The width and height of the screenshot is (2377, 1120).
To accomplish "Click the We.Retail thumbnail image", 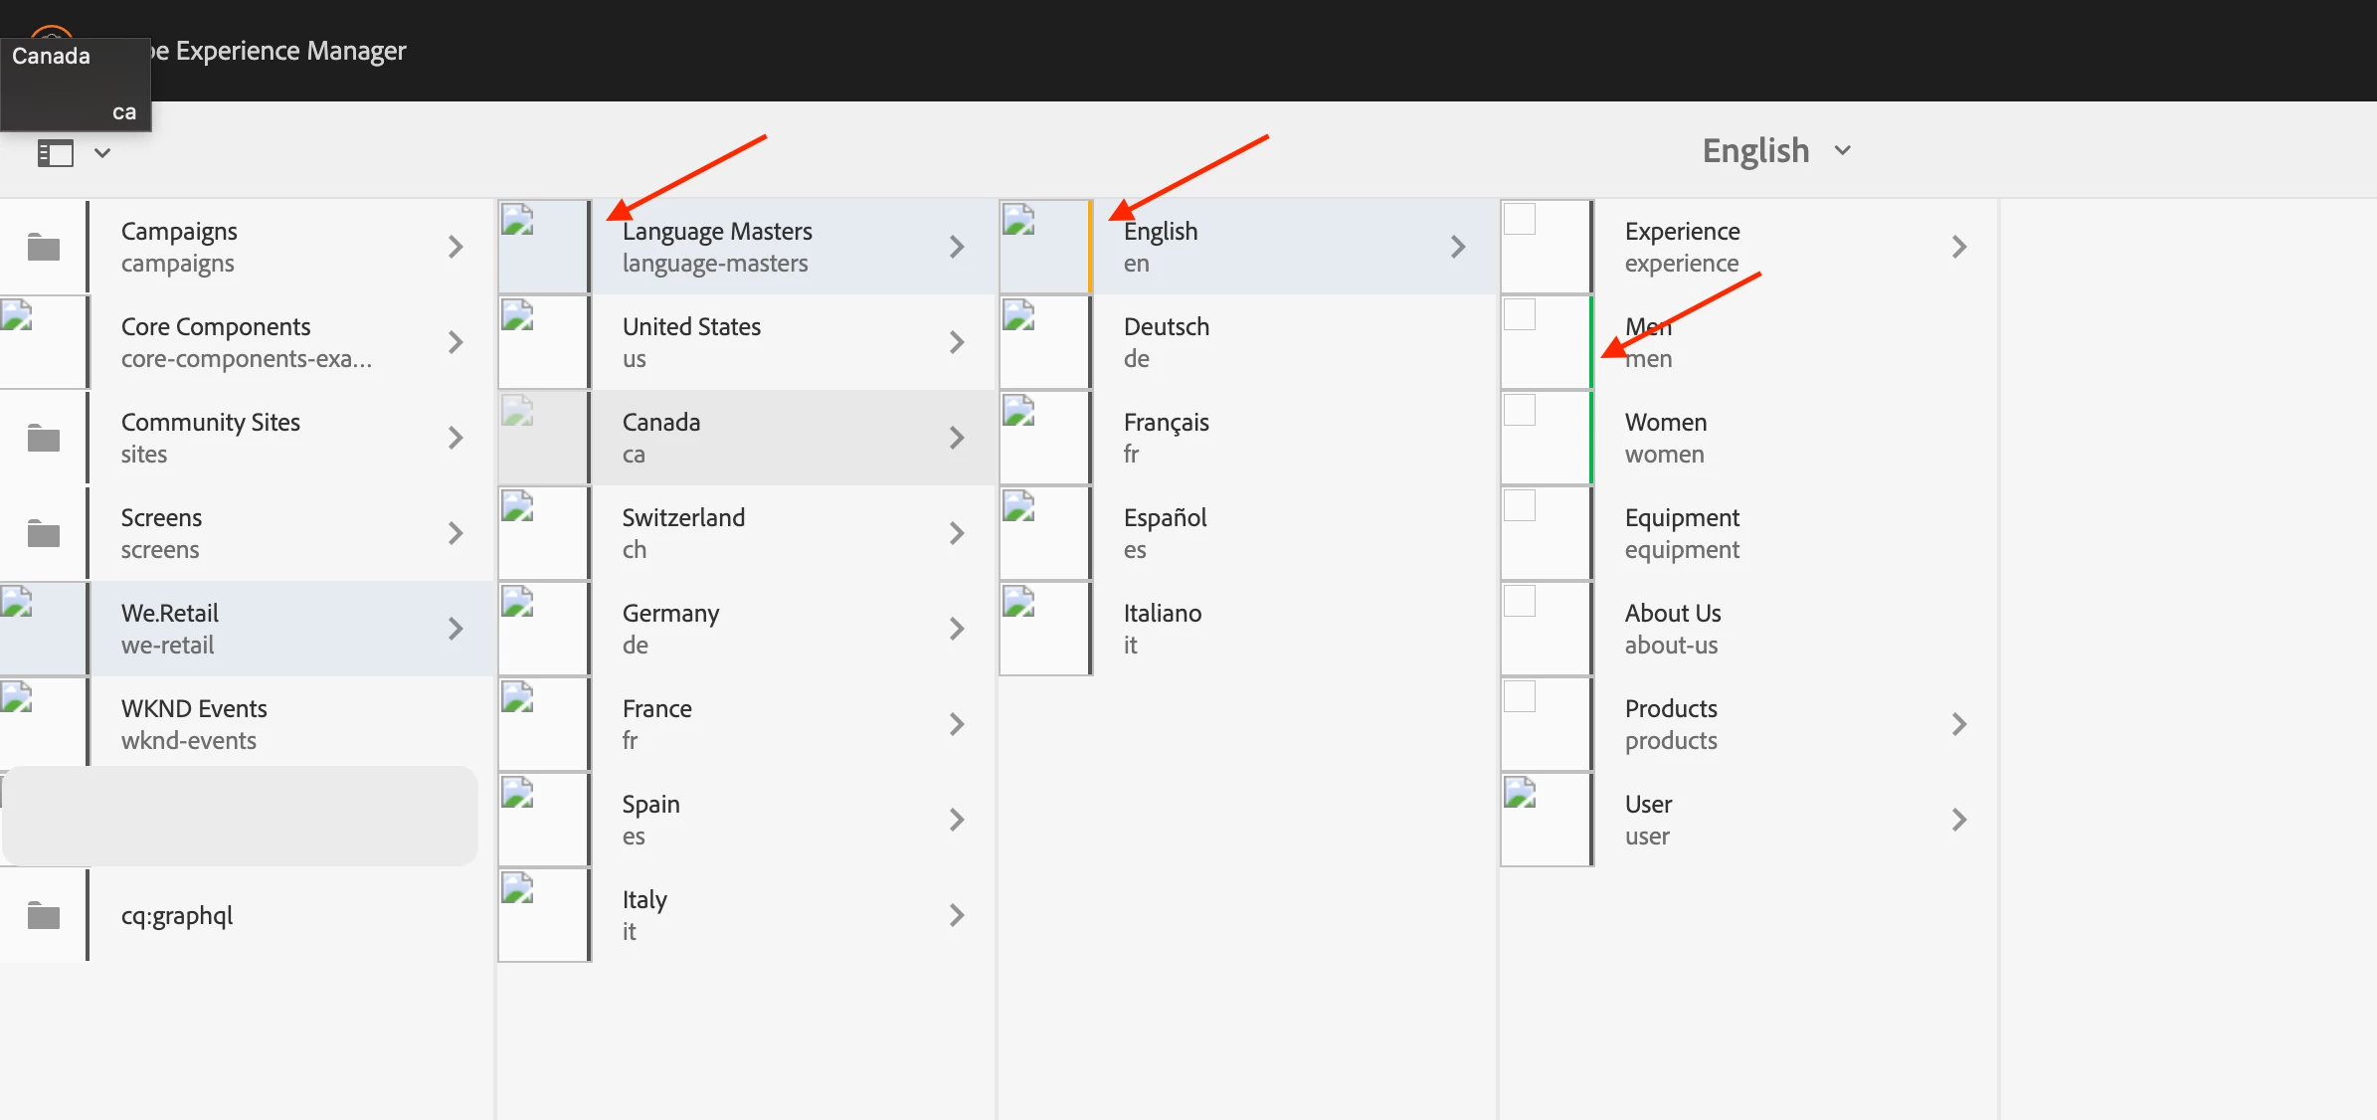I will [18, 602].
